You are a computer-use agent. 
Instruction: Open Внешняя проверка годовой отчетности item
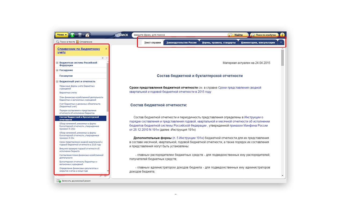coord(79,150)
